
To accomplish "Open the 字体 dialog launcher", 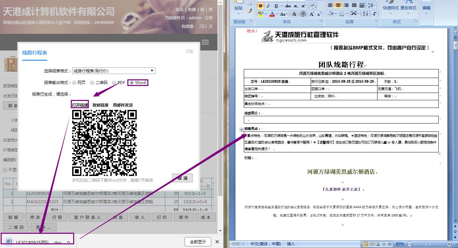I will 321,22.
